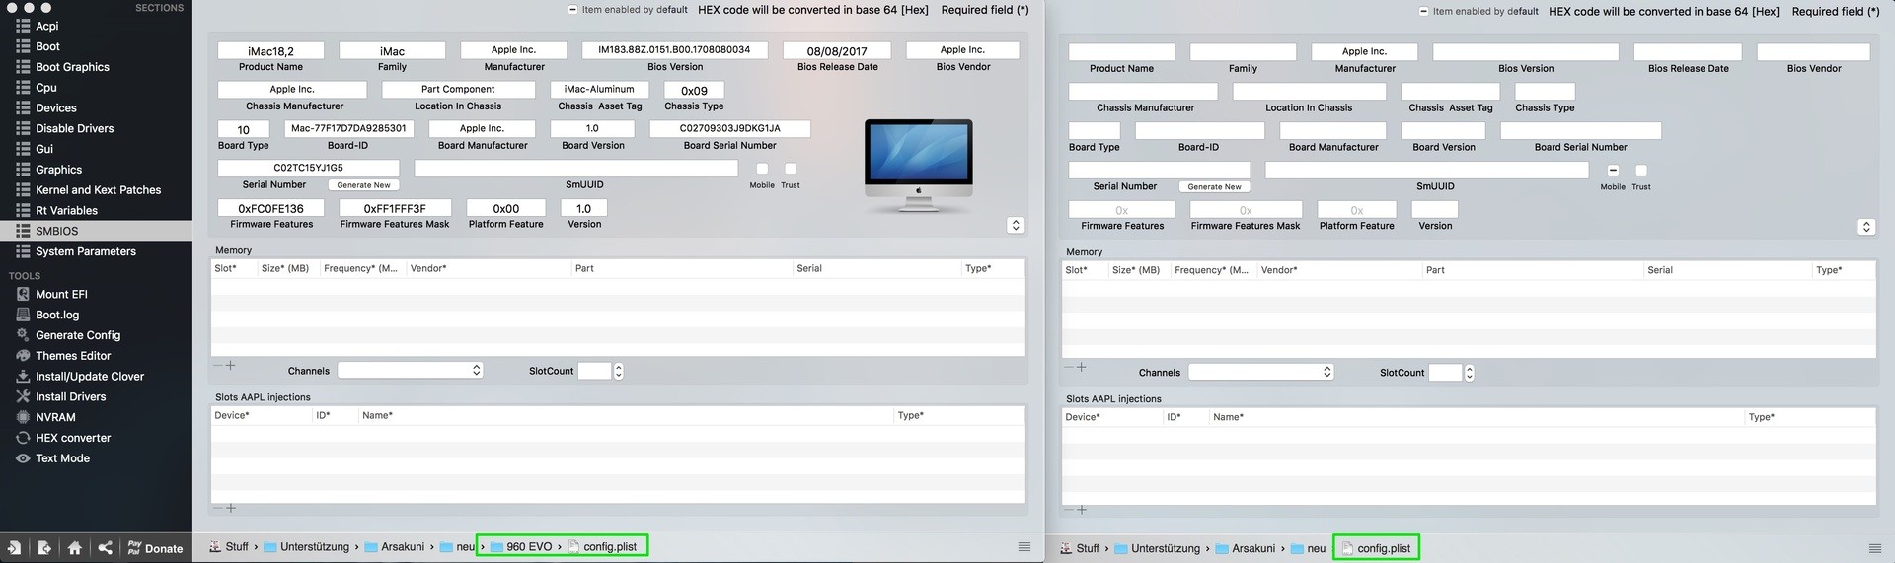Viewport: 1895px width, 563px height.
Task: Click Unterstützung folder in left window path bar
Action: click(x=307, y=547)
